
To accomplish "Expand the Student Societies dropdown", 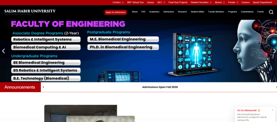I will point(201,2).
